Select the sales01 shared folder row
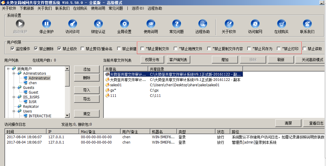326x166 pixels. click(116, 85)
